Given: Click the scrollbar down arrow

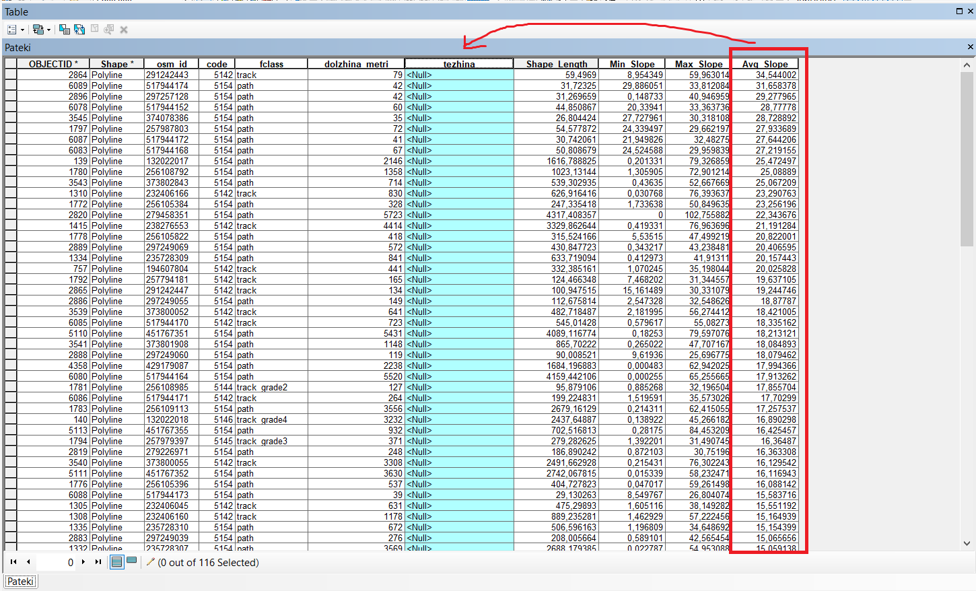Looking at the screenshot, I should coord(967,543).
